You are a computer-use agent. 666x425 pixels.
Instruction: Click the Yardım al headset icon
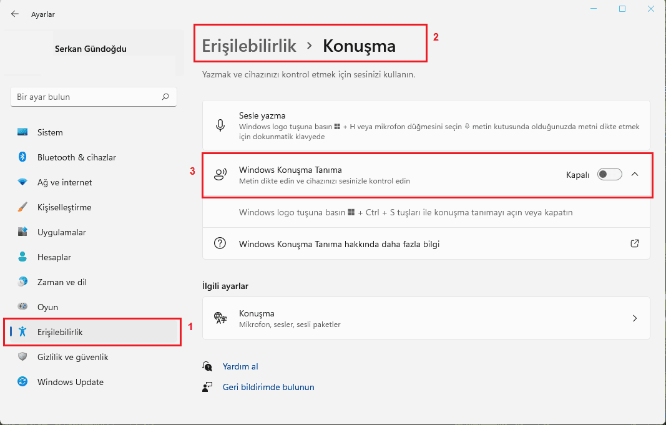tap(207, 366)
